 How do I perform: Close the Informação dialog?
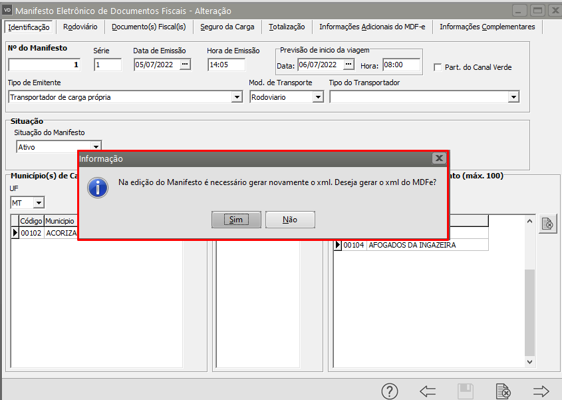click(x=439, y=158)
